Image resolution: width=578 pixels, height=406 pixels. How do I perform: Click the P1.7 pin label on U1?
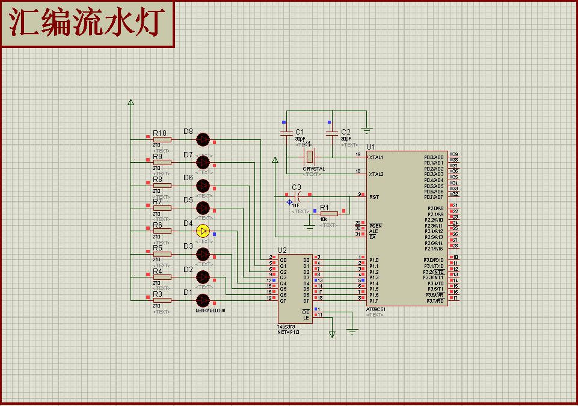pos(374,301)
